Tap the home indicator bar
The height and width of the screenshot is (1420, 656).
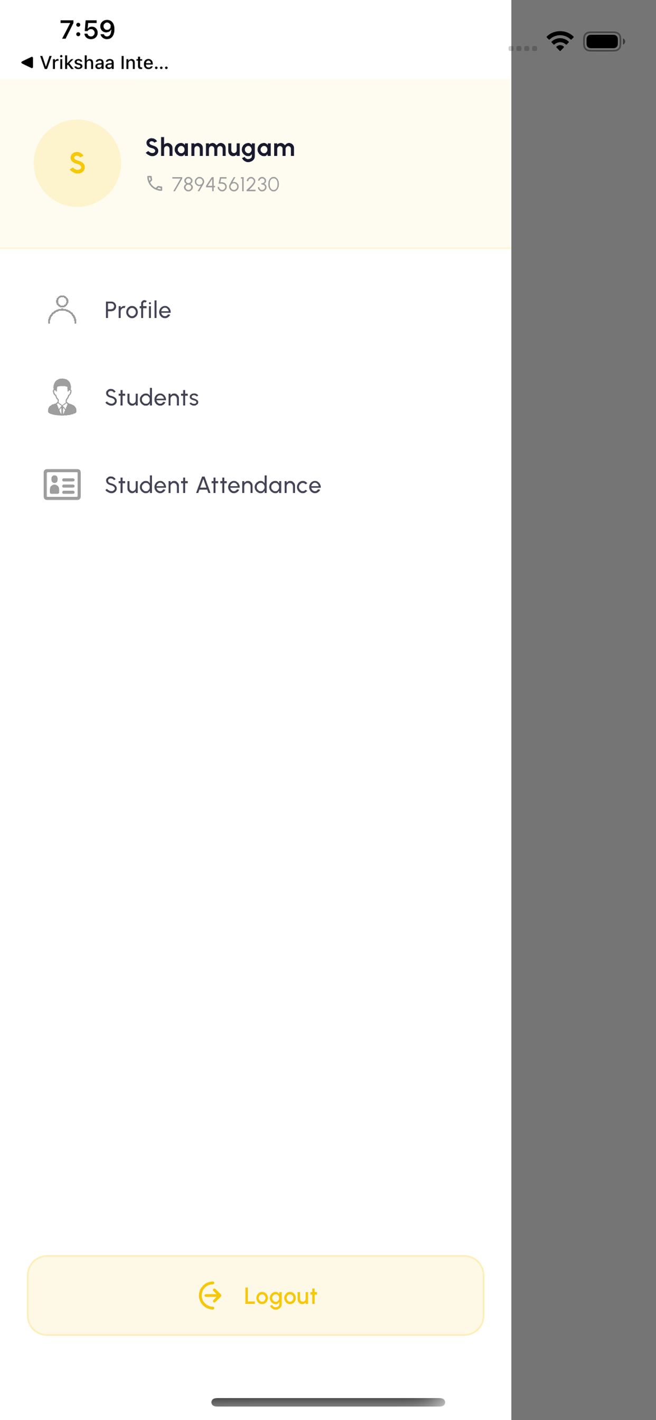click(x=328, y=1402)
